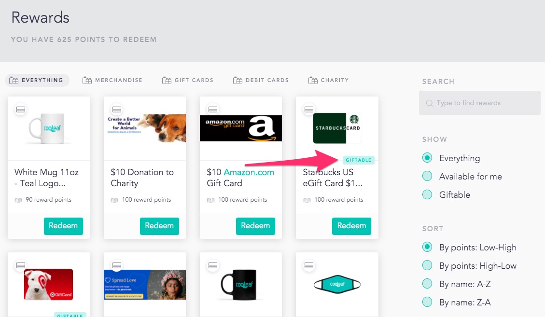Click points icon beside 90 reward points

(18, 200)
